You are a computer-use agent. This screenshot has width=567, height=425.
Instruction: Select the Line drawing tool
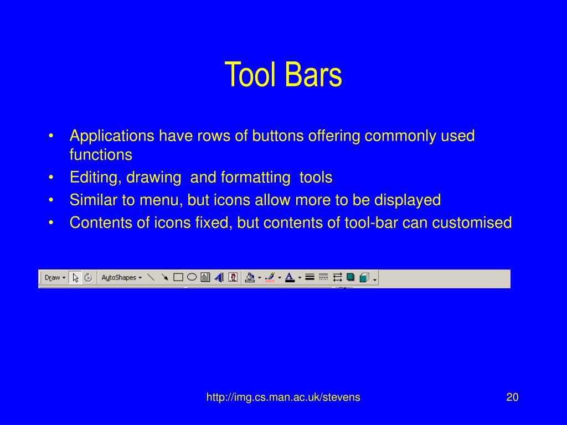151,278
